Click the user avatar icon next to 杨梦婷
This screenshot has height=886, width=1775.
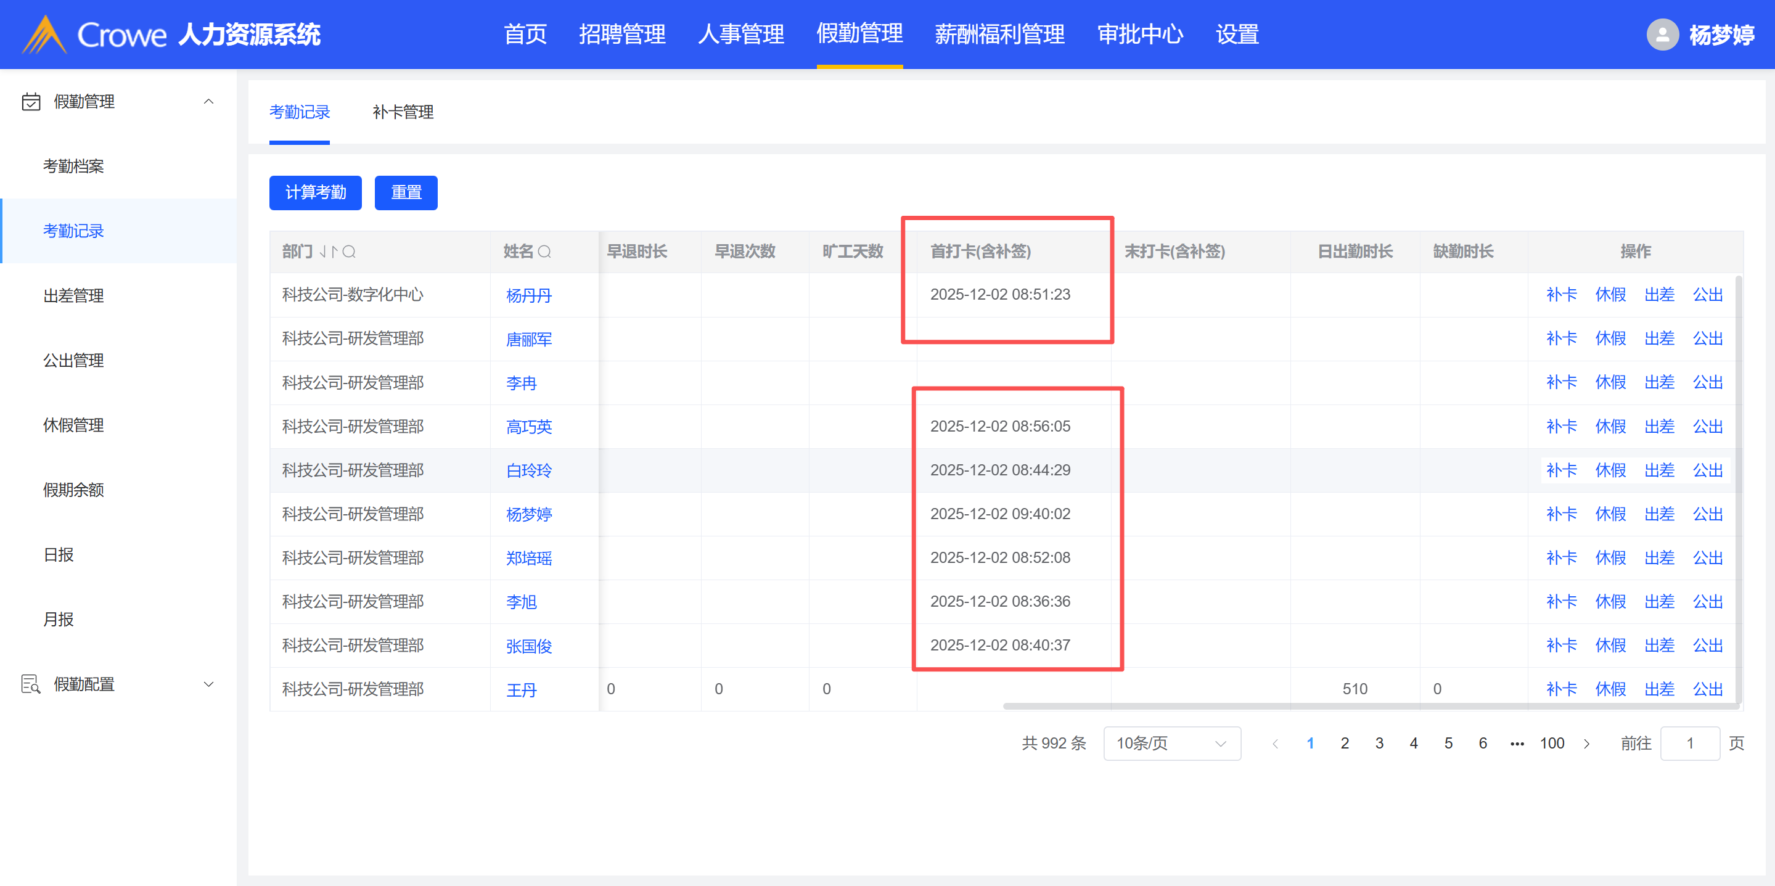[1662, 35]
